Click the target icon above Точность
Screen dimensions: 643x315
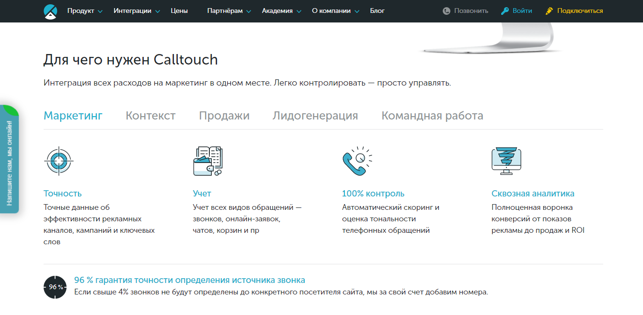58,161
